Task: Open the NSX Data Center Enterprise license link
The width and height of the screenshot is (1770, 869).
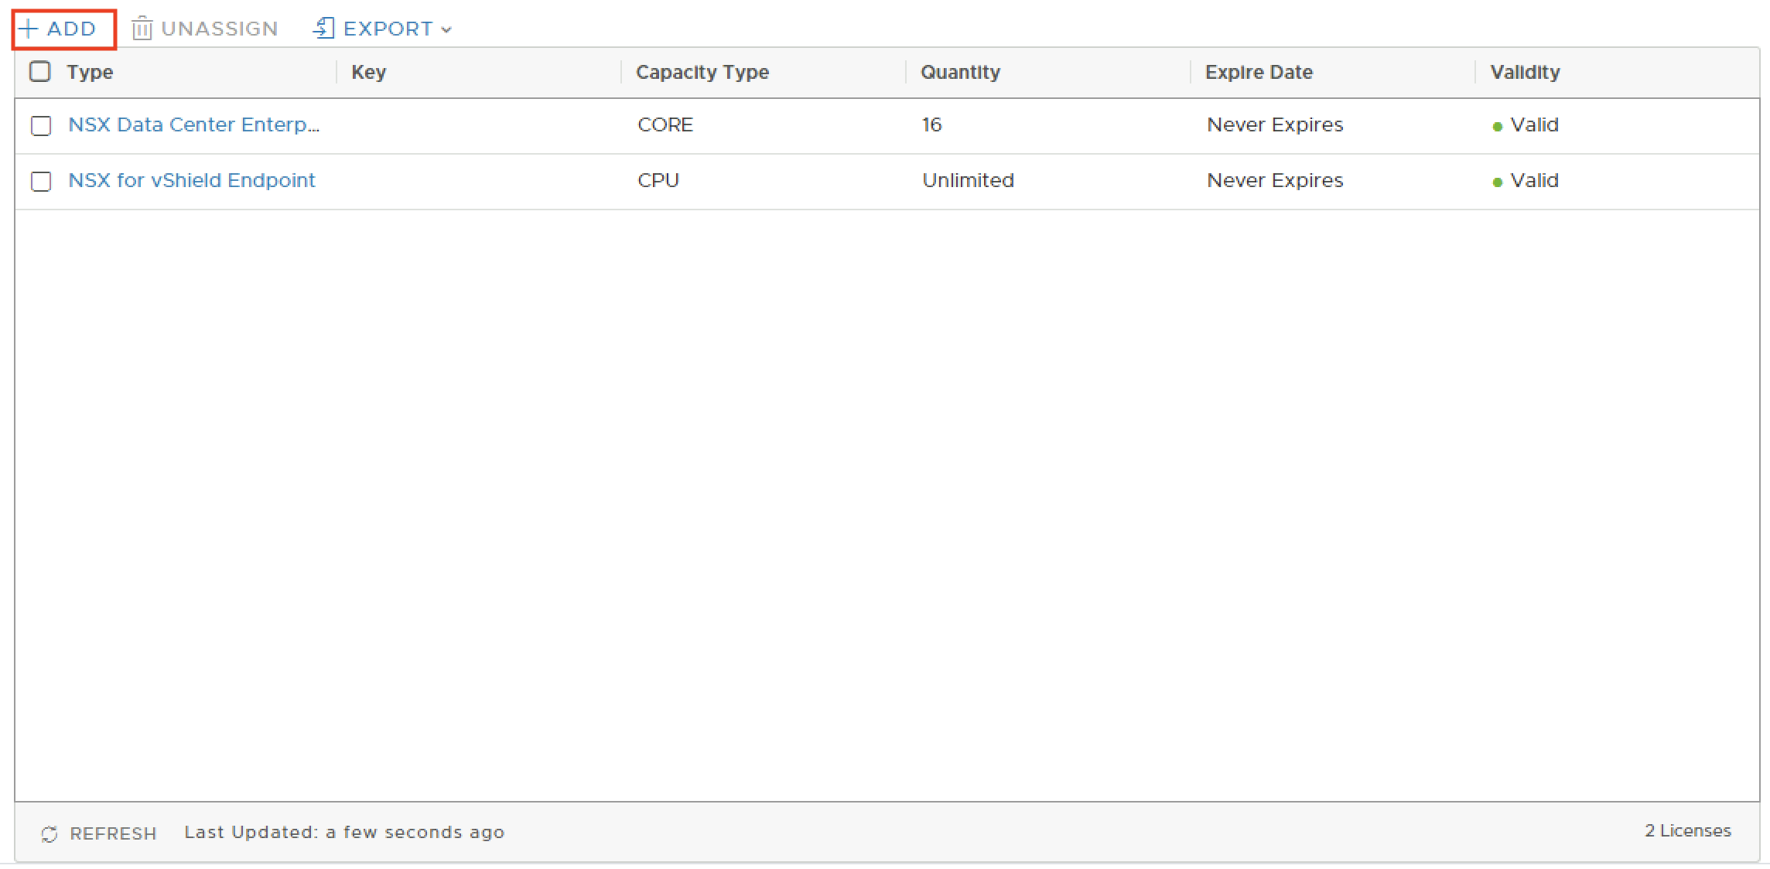Action: point(193,125)
